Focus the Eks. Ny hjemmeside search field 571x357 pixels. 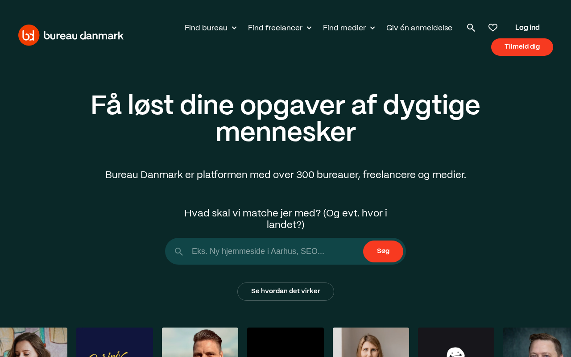274,251
